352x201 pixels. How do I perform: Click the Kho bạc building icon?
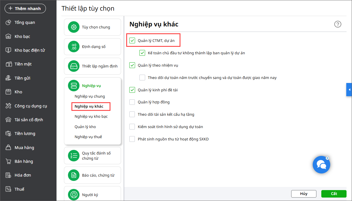(8, 36)
